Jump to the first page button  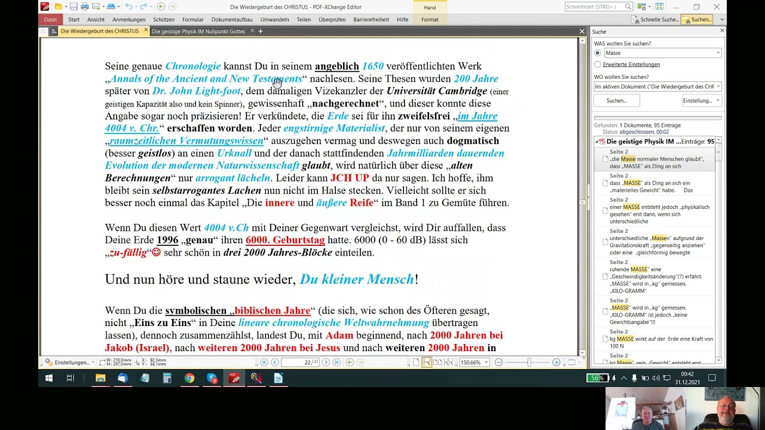coord(264,362)
